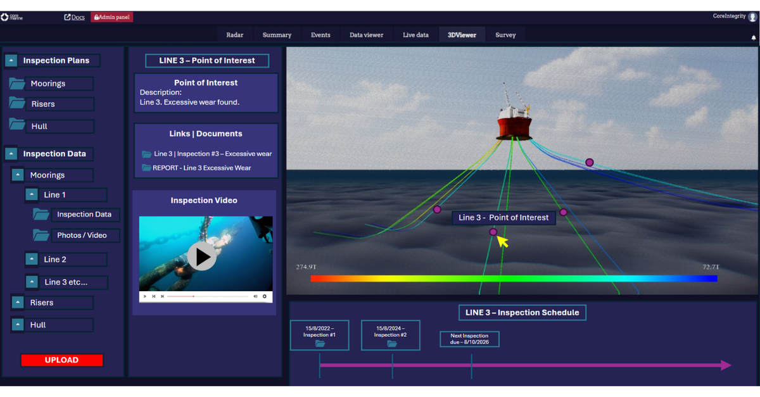The height and width of the screenshot is (397, 760).
Task: Open the Photos / Video folder under Line 1
Action: 41,235
